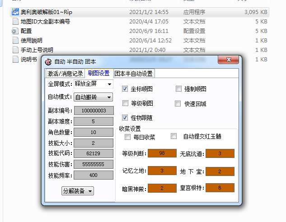This screenshot has height=222, width=286.
Task: Click the 配置 settings file gear icon
Action: [15, 31]
